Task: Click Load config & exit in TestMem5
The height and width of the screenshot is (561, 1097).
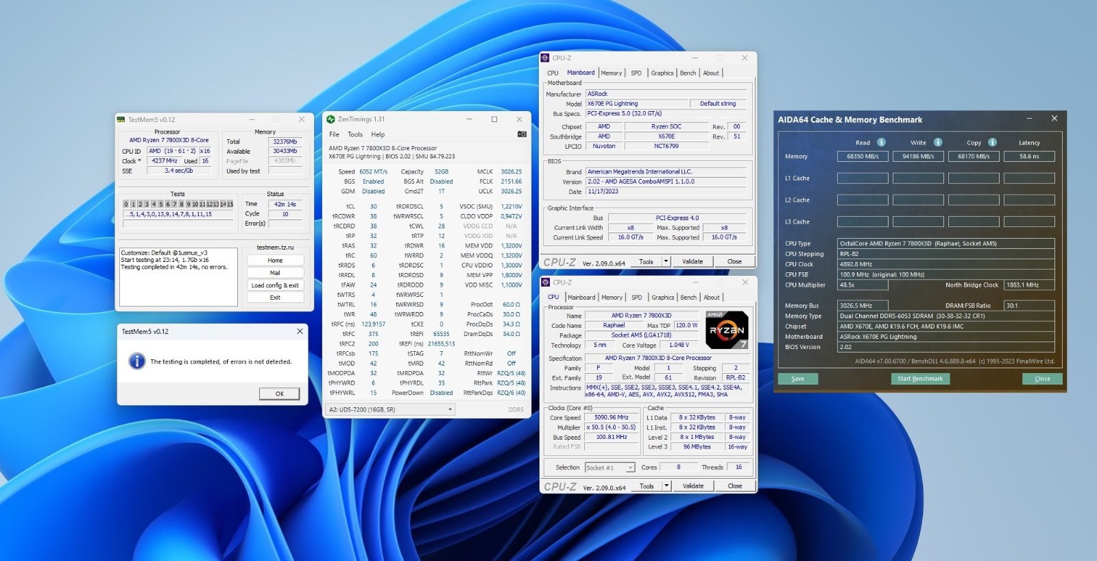Action: [x=275, y=285]
